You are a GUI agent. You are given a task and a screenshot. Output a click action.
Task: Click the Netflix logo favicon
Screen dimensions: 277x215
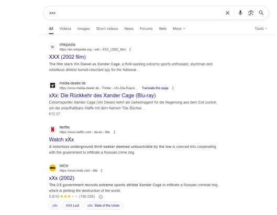pos(52,130)
